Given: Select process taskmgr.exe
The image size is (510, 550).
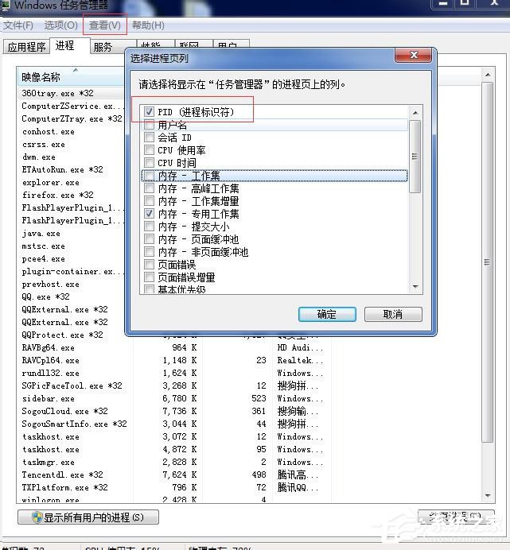Looking at the screenshot, I should [x=48, y=462].
